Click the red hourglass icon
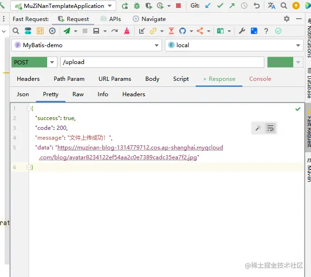 [x=171, y=31]
